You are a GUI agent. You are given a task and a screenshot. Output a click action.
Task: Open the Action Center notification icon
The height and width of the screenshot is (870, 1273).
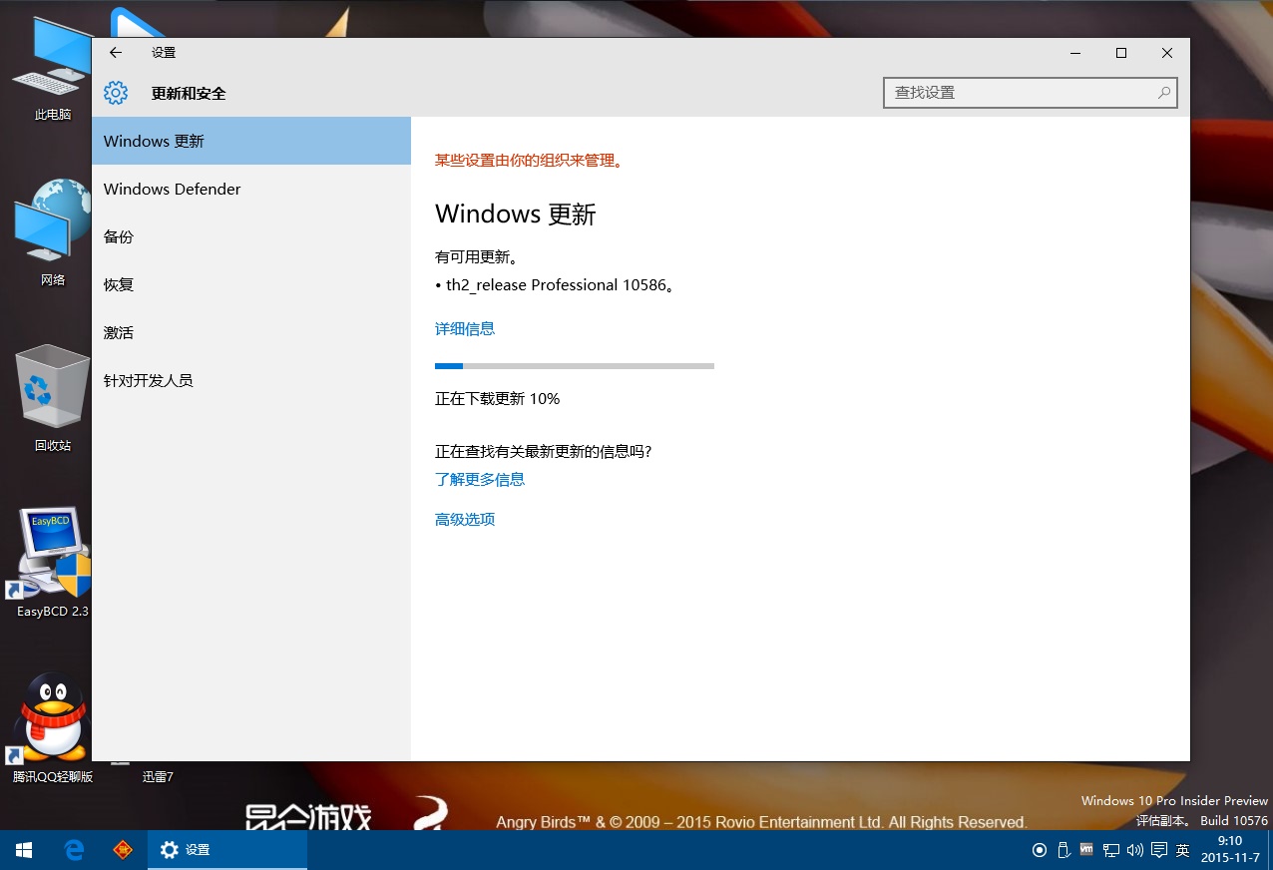coord(1158,850)
